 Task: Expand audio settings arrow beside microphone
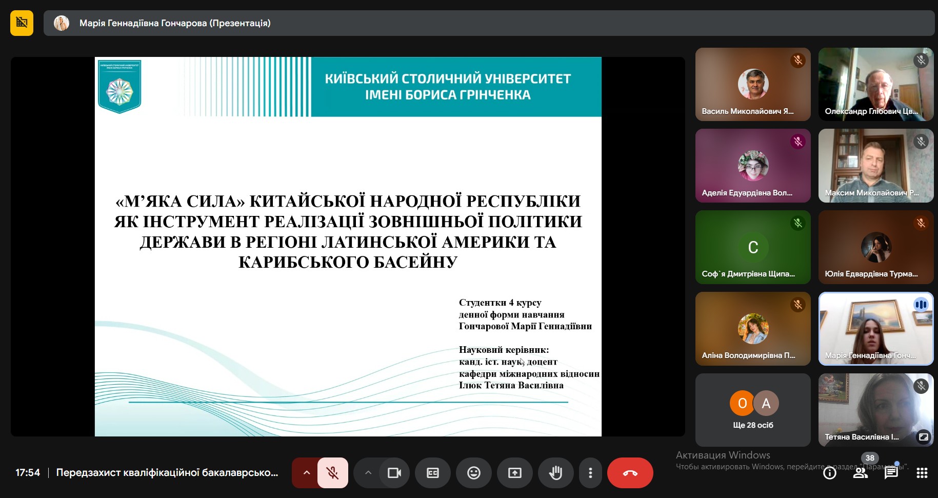(x=306, y=472)
